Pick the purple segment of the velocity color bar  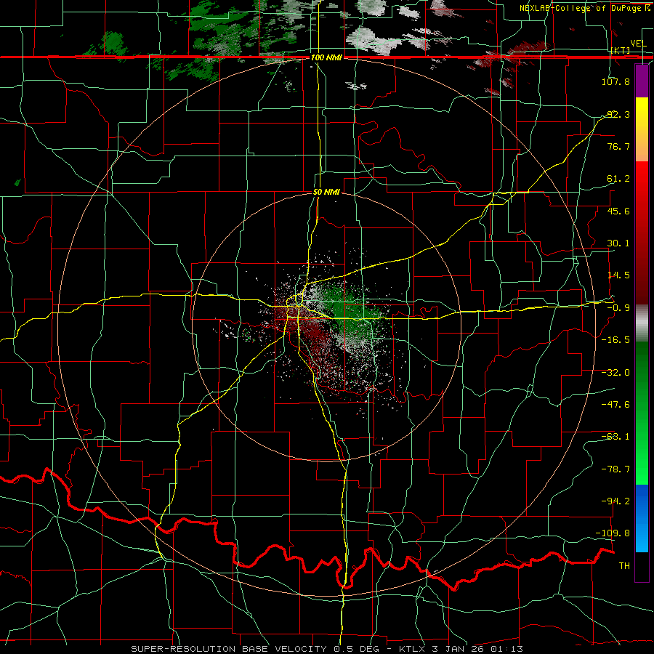click(642, 81)
